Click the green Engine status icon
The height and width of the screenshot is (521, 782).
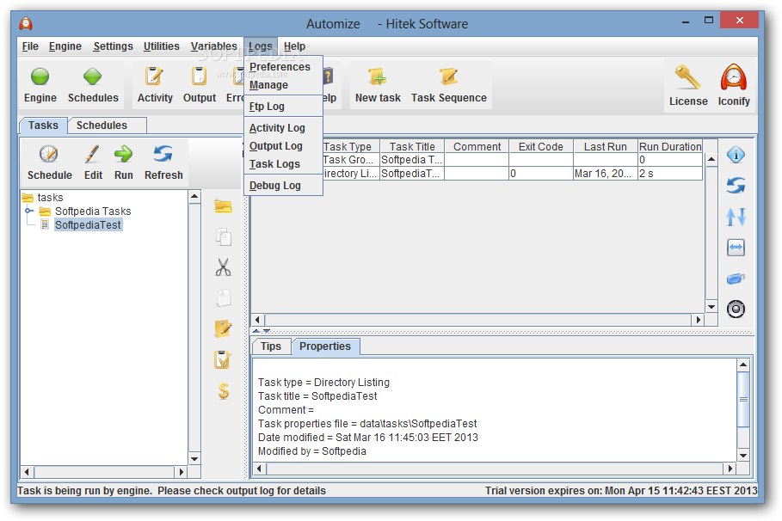[x=40, y=77]
